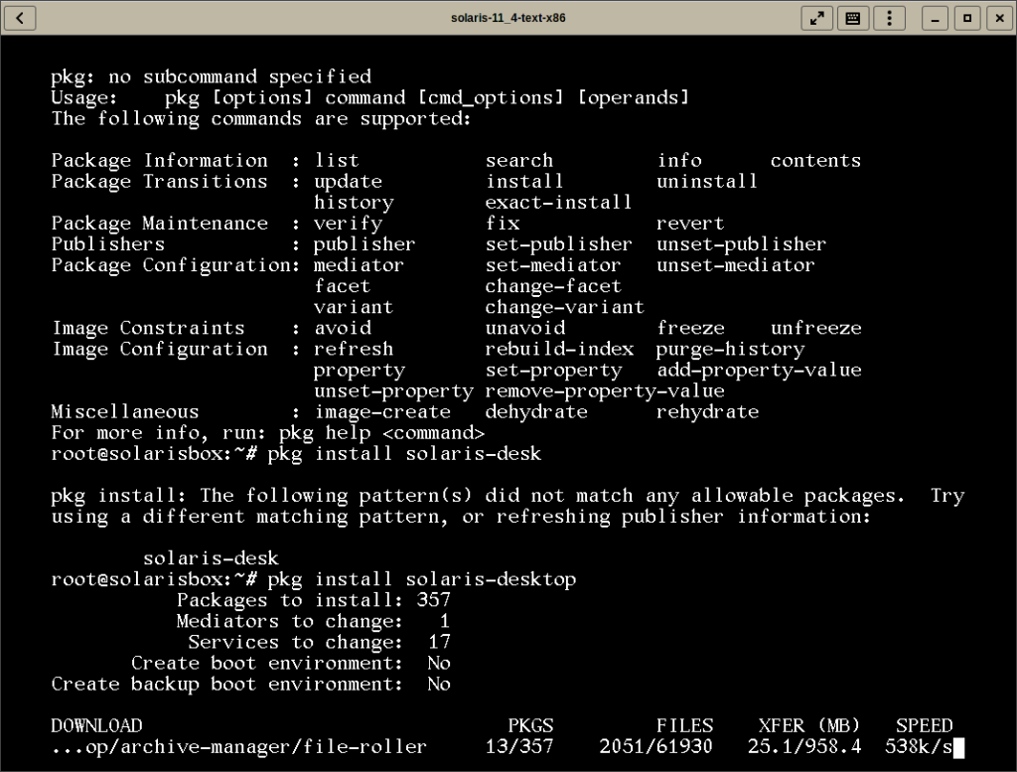Viewport: 1017px width, 772px height.
Task: Click the 'image-create' command text
Action: (382, 412)
